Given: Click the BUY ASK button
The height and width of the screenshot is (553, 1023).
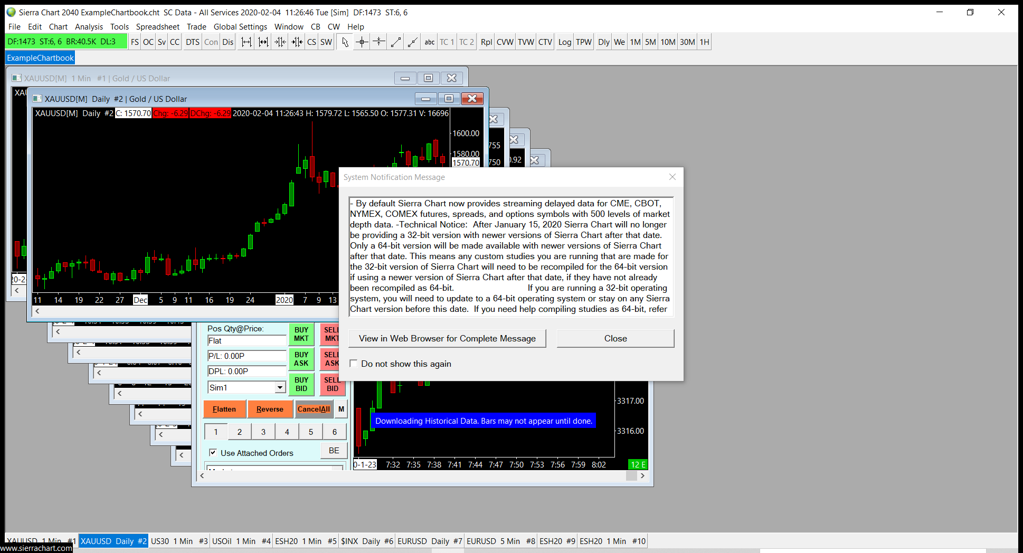Looking at the screenshot, I should click(301, 359).
